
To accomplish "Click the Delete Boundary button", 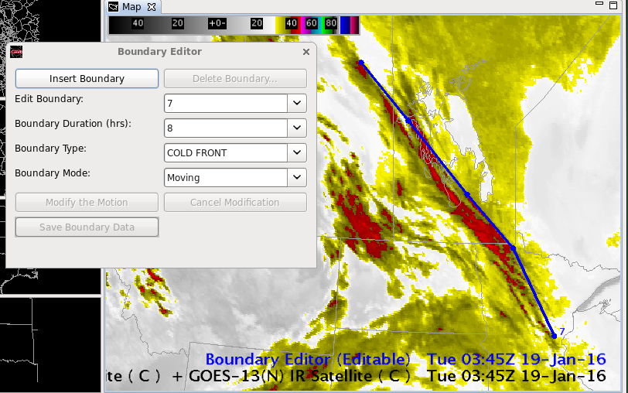I will click(x=235, y=78).
